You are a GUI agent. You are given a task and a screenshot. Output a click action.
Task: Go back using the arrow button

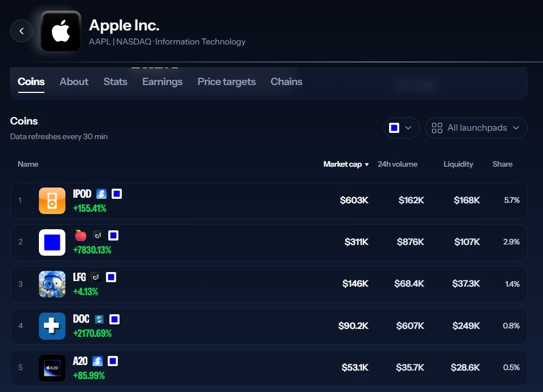coord(21,31)
